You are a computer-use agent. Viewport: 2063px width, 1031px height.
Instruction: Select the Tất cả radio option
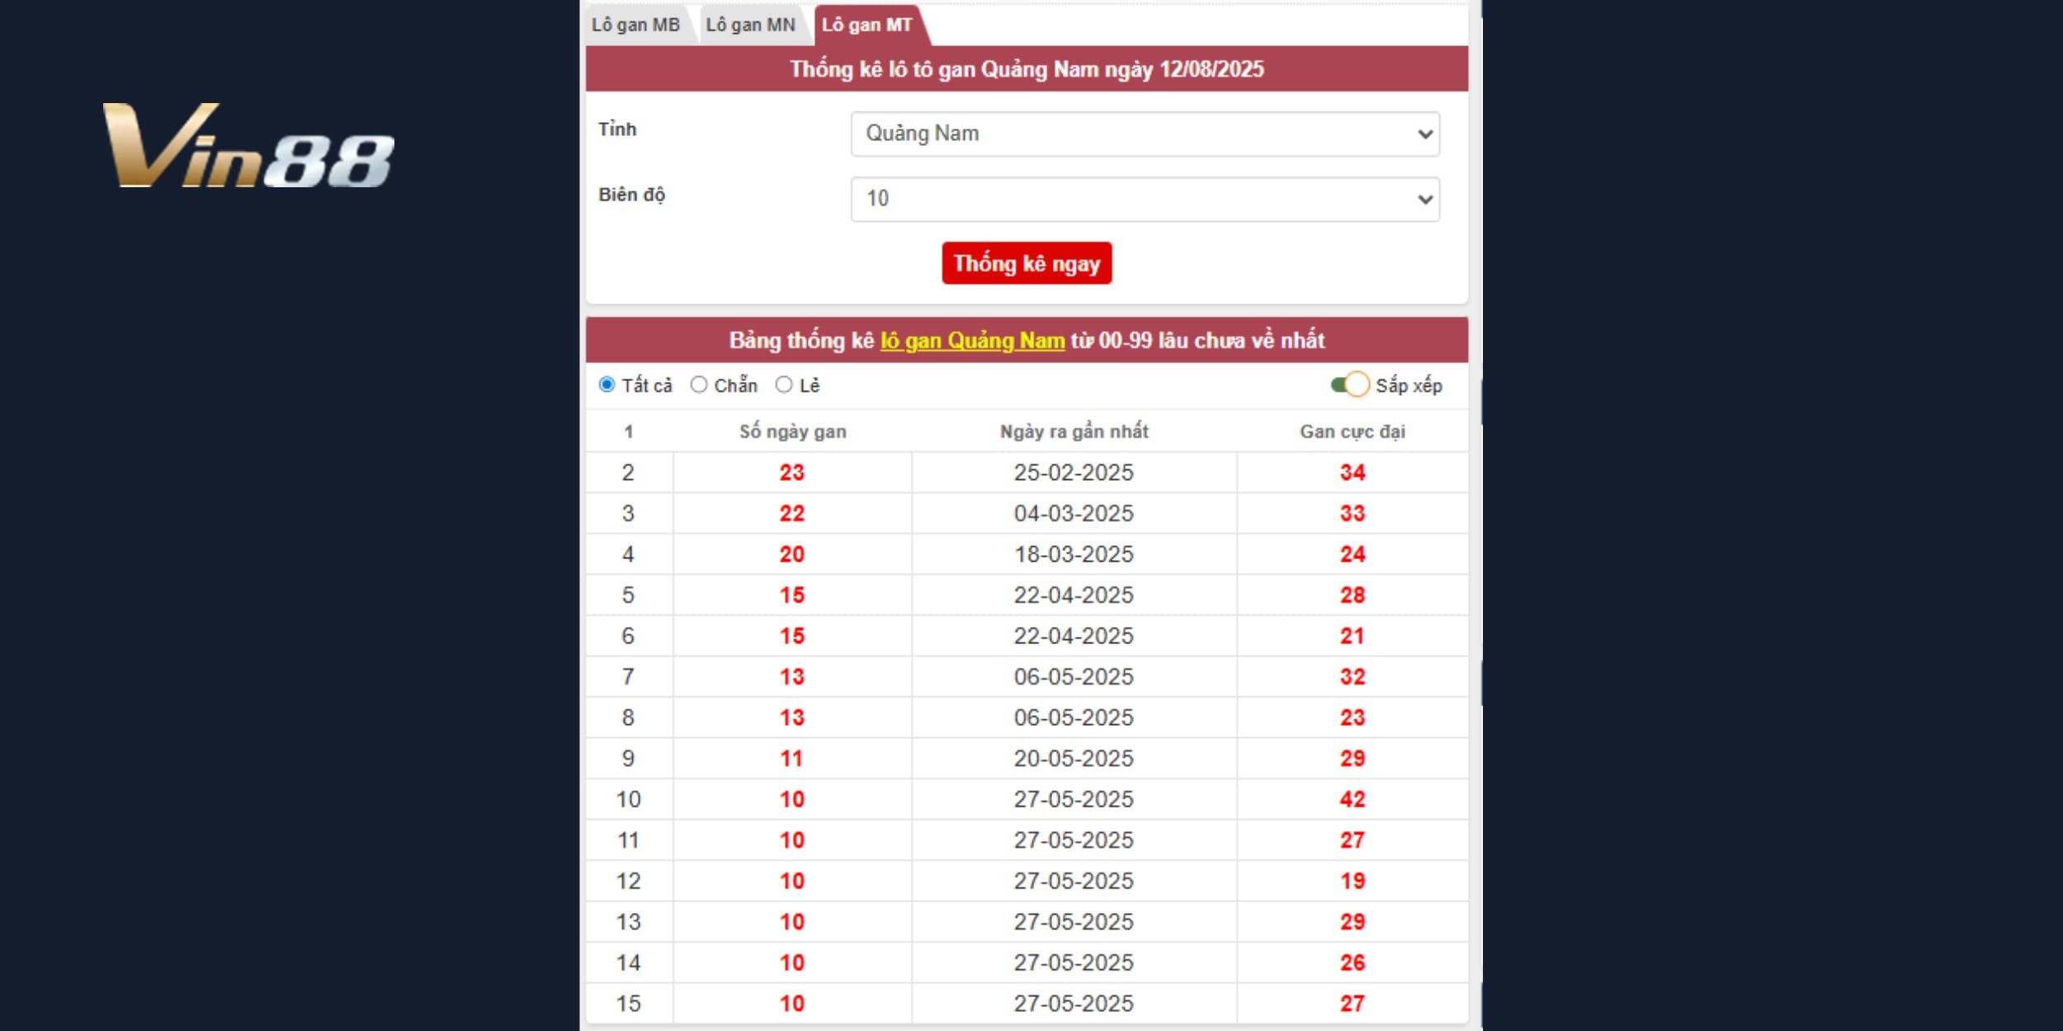607,384
